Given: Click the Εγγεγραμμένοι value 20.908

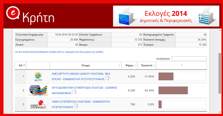Looking at the screenshot, I should 74,40.
